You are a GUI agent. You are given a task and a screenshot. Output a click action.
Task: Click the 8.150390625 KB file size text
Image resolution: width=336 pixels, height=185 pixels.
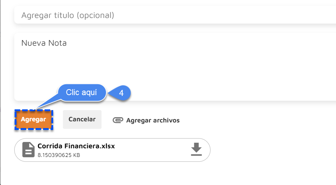59,155
